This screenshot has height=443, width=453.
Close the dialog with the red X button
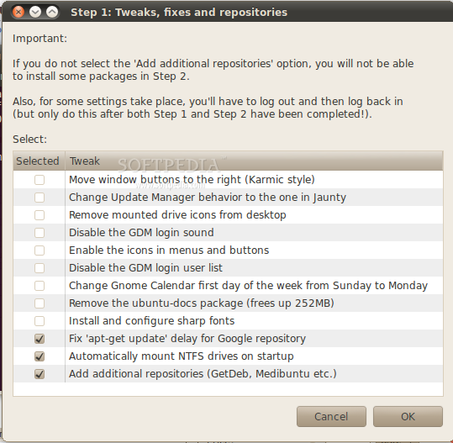(x=18, y=12)
